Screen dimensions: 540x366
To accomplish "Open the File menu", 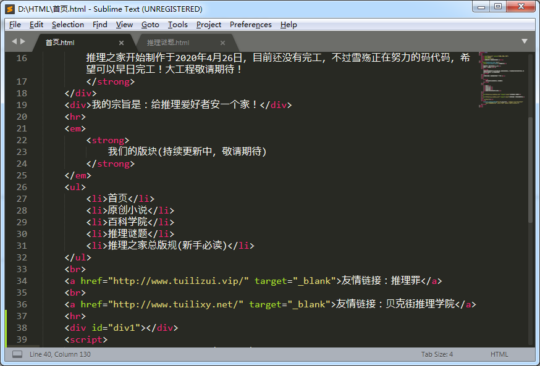I will click(x=15, y=25).
